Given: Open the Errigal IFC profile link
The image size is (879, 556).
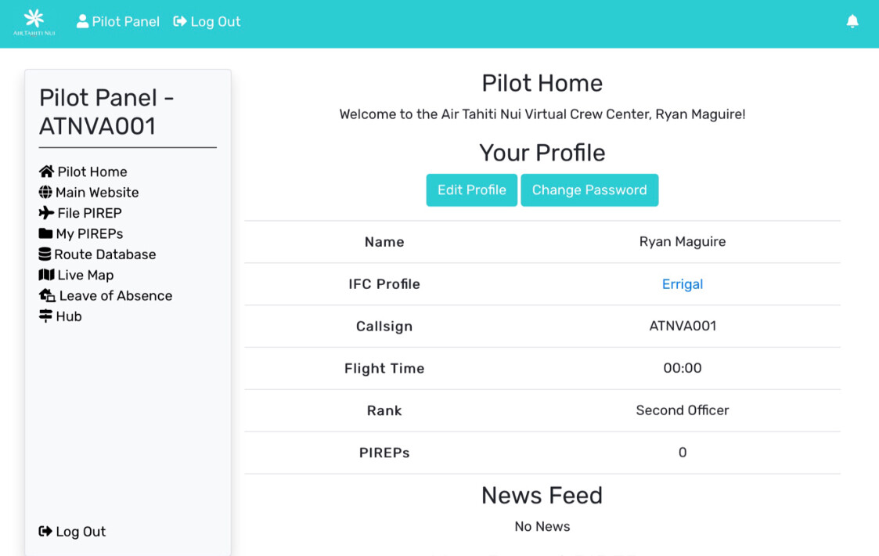Looking at the screenshot, I should point(683,284).
